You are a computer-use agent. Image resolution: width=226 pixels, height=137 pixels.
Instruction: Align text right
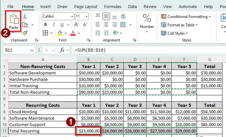(x=115, y=25)
